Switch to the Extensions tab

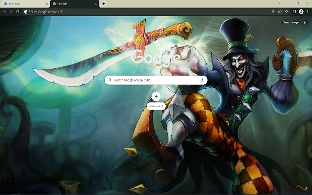(25, 4)
